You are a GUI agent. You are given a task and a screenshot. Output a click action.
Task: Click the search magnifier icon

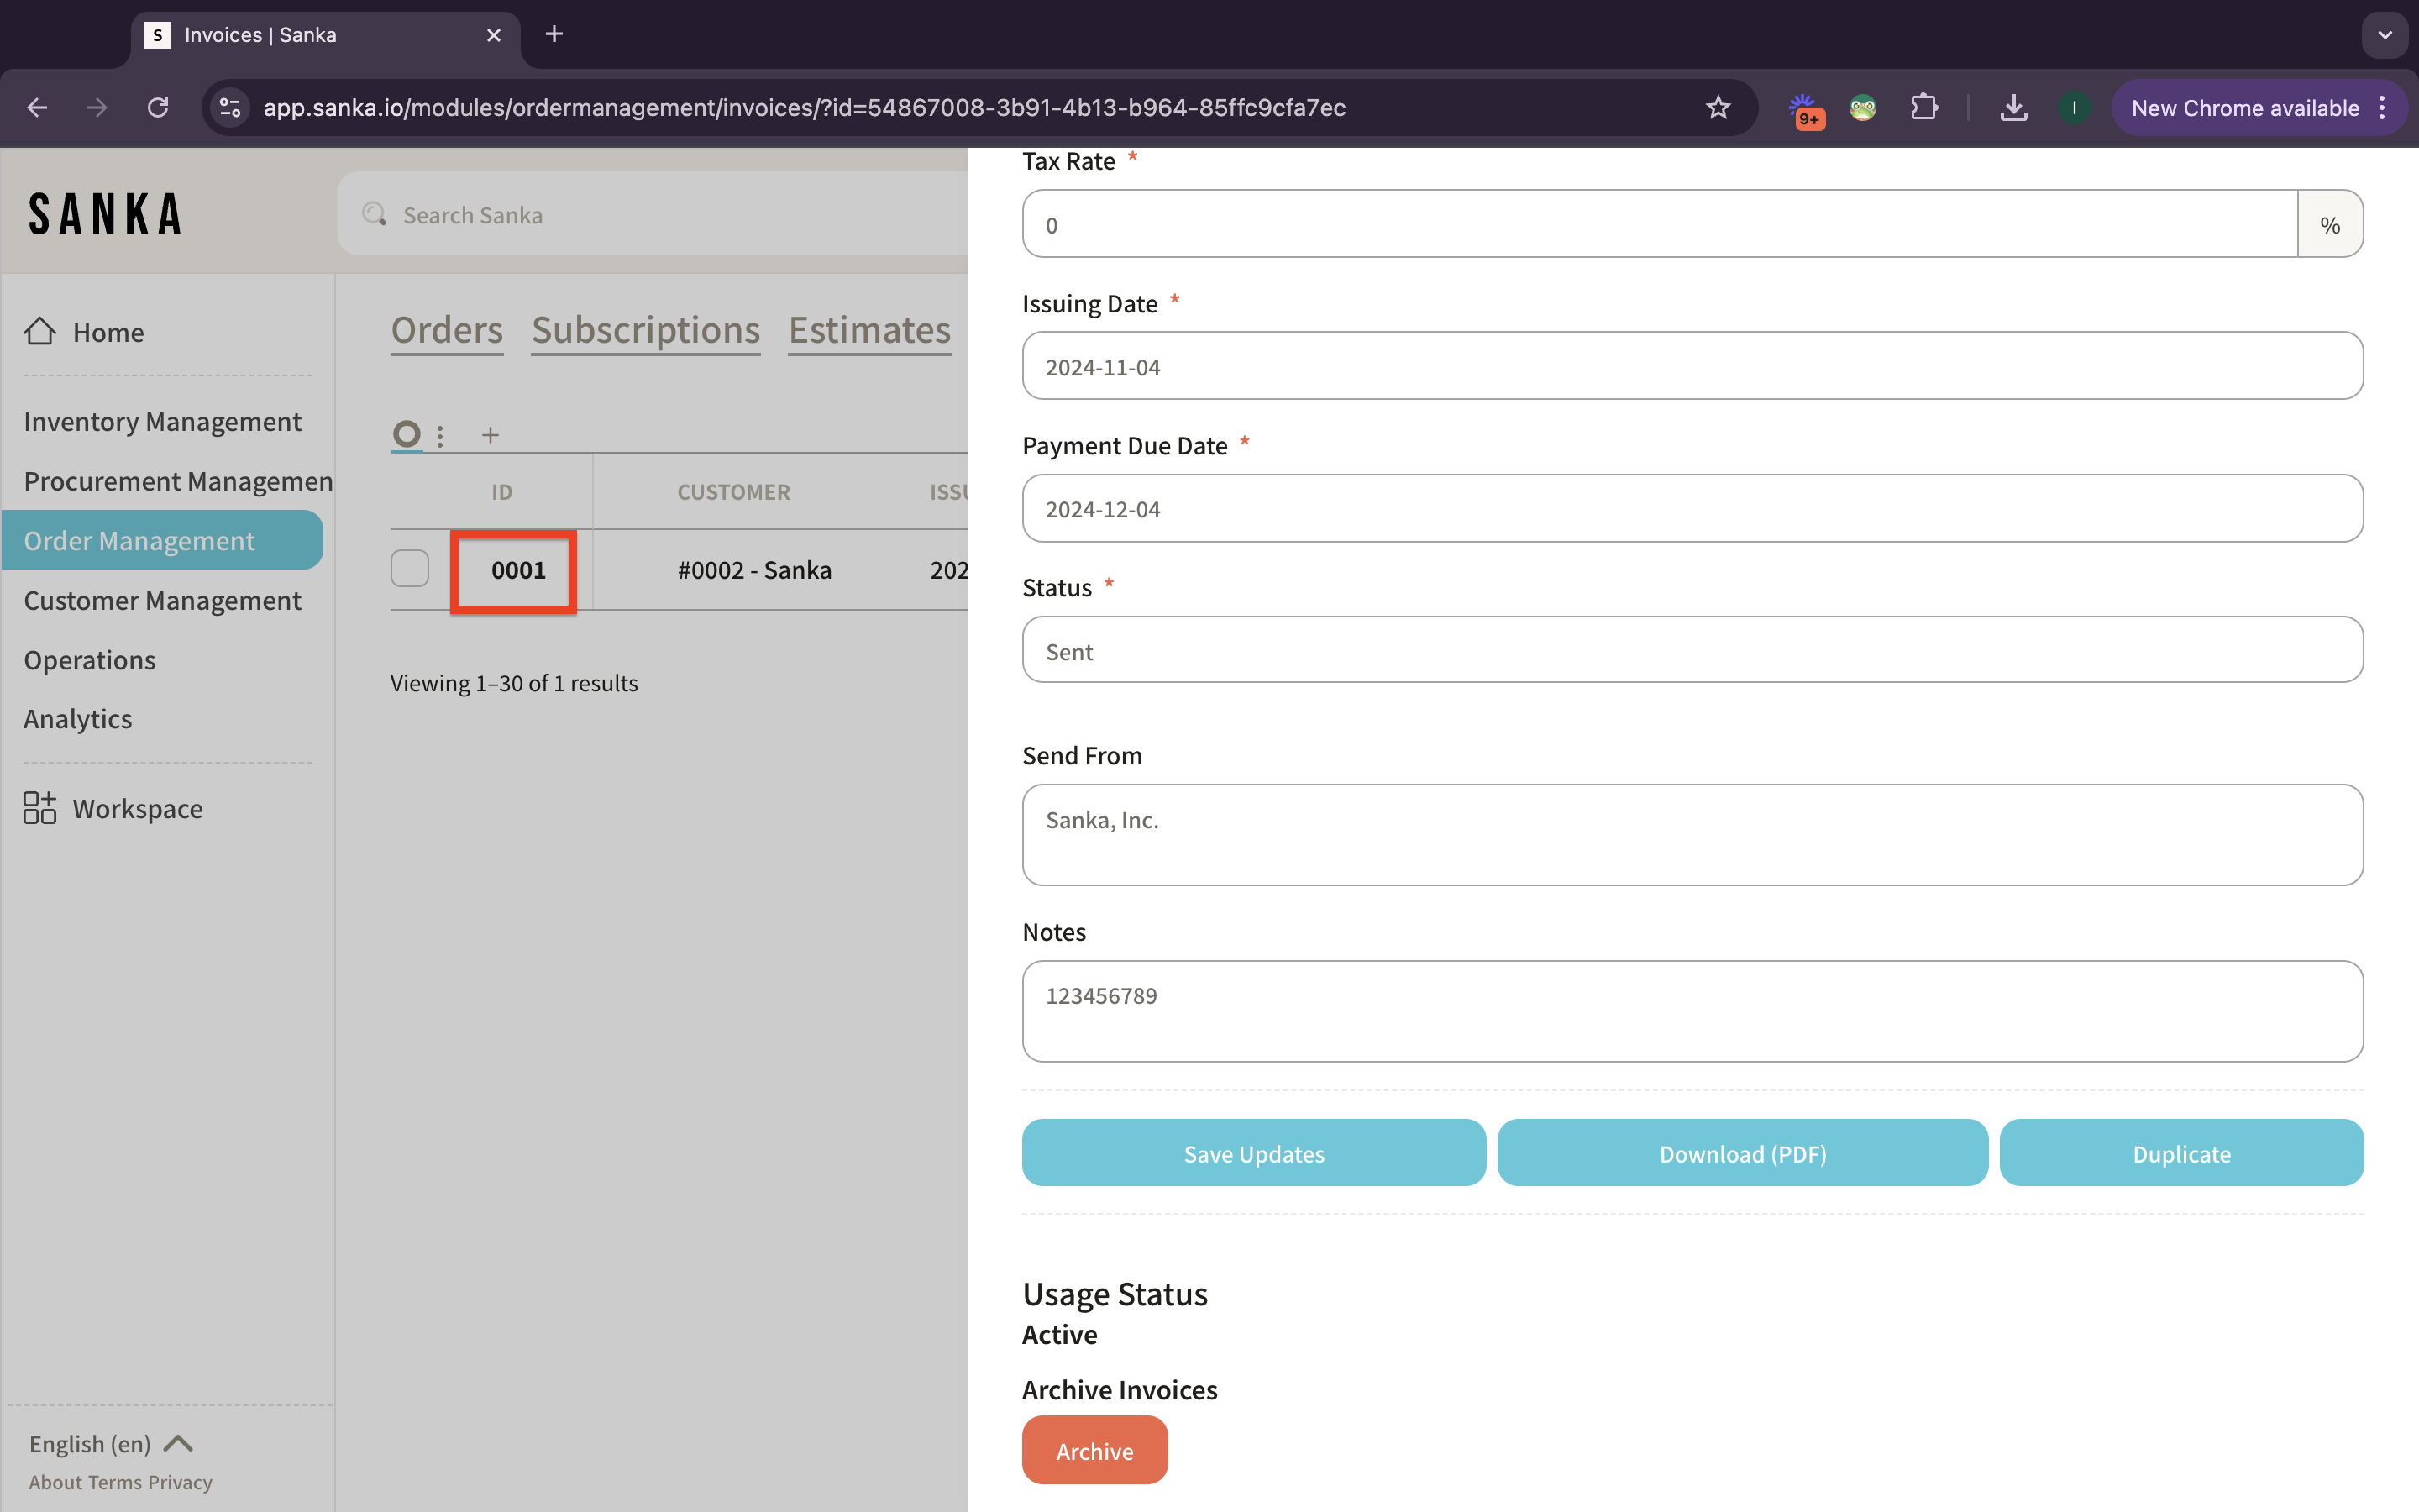[x=375, y=214]
